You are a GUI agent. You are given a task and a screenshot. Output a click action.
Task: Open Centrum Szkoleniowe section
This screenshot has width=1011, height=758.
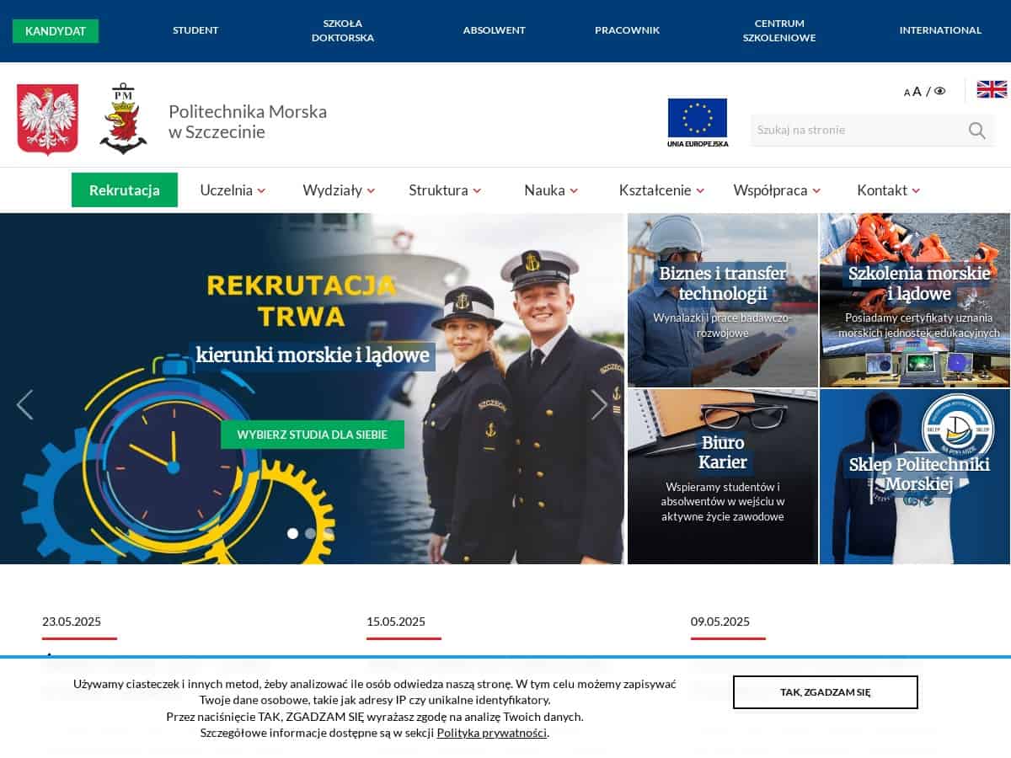click(779, 30)
